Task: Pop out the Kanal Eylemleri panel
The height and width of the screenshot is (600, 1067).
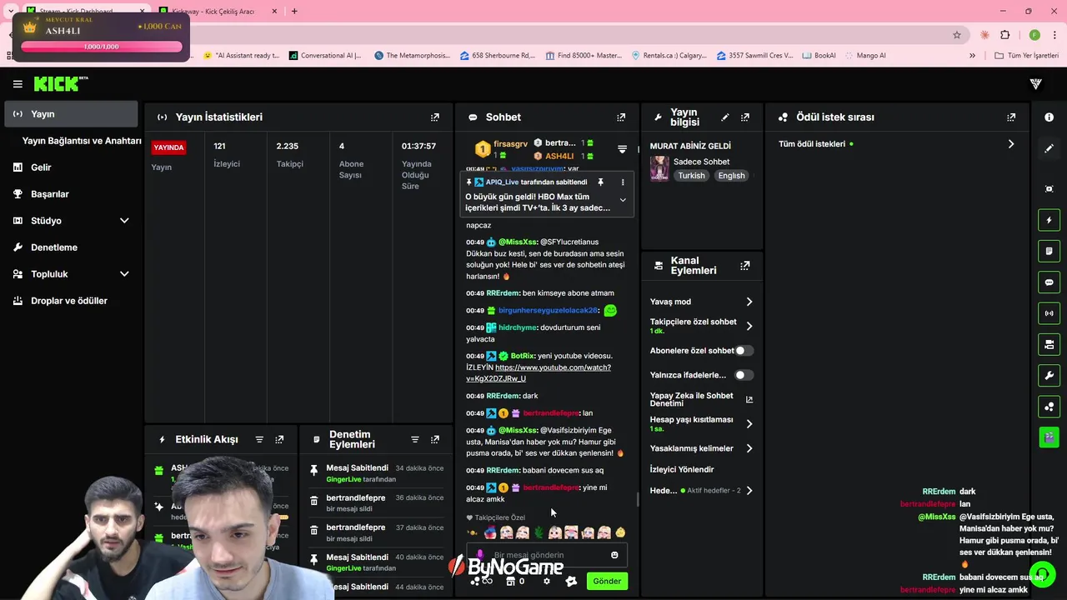Action: (744, 266)
